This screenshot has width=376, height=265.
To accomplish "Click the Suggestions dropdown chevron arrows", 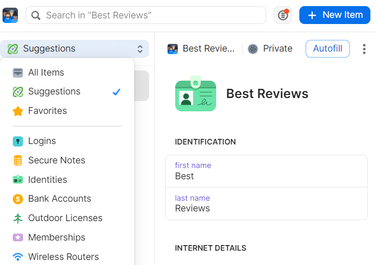I will (x=140, y=49).
